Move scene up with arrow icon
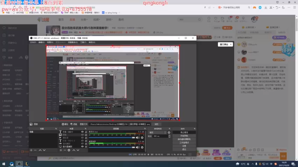 40,150
